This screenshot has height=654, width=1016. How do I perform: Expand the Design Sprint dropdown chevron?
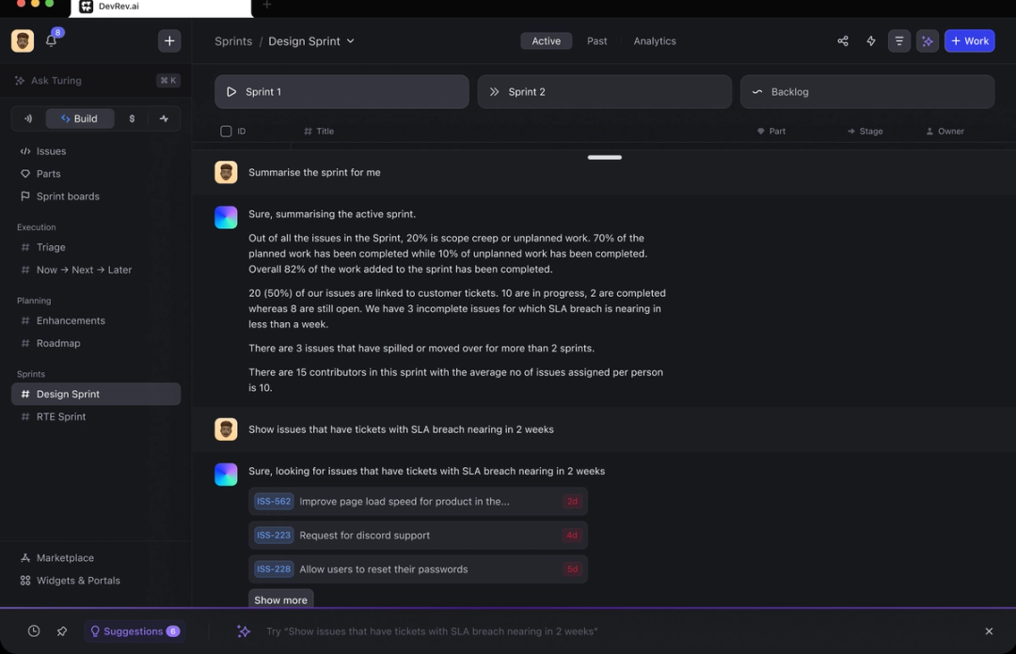[x=351, y=40]
